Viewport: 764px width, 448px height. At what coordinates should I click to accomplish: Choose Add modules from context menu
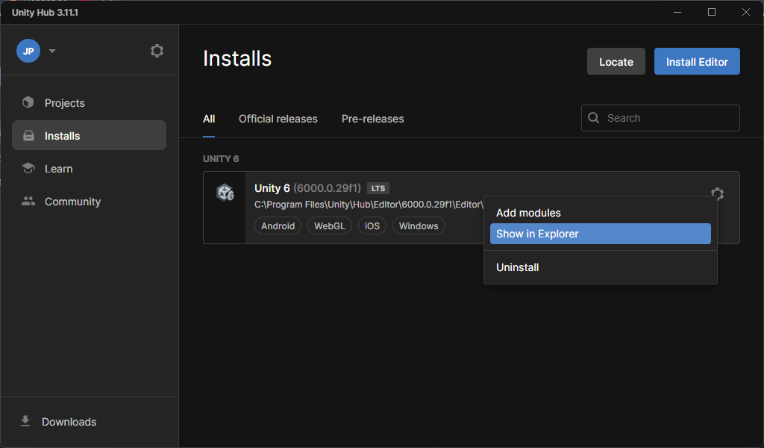[601, 213]
